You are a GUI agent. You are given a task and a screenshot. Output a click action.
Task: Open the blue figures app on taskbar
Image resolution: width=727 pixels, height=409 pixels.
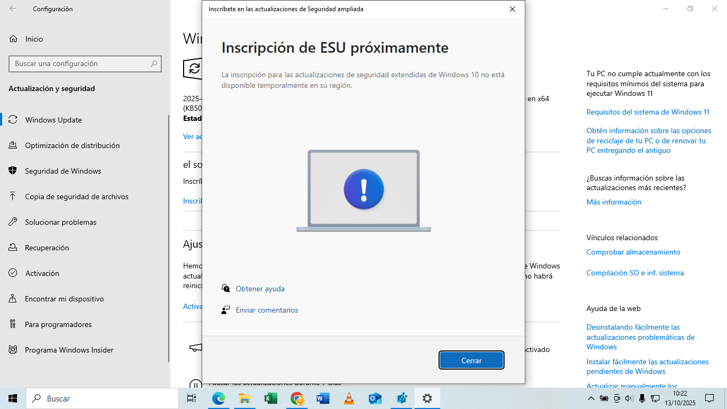(x=401, y=398)
